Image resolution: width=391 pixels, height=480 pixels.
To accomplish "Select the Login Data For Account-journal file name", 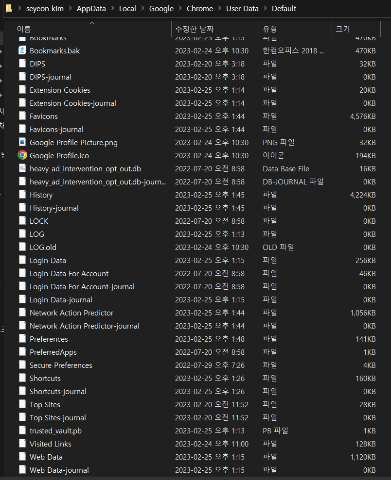I will 82,286.
